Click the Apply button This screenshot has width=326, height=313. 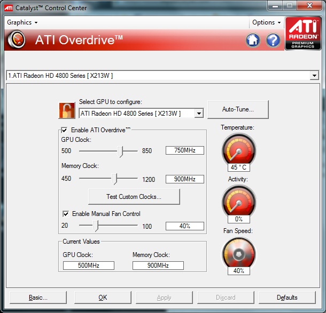[x=164, y=298]
